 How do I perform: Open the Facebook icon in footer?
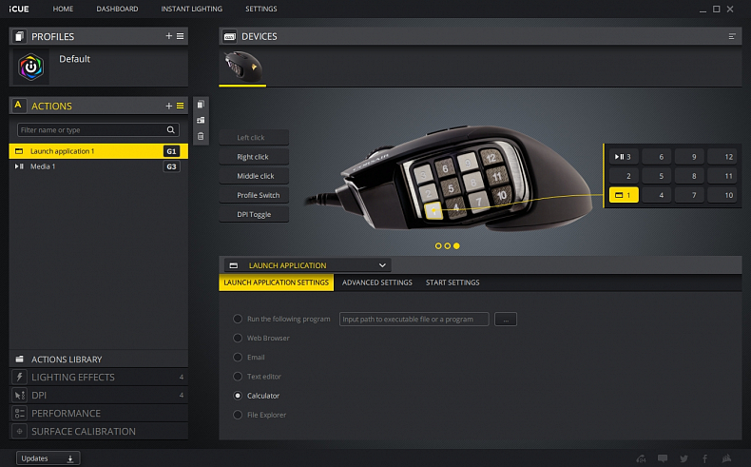click(705, 458)
